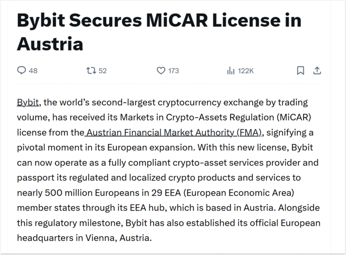Open the Austrian Financial Market Authority (FMA) link
This screenshot has width=346, height=255.
(x=174, y=133)
